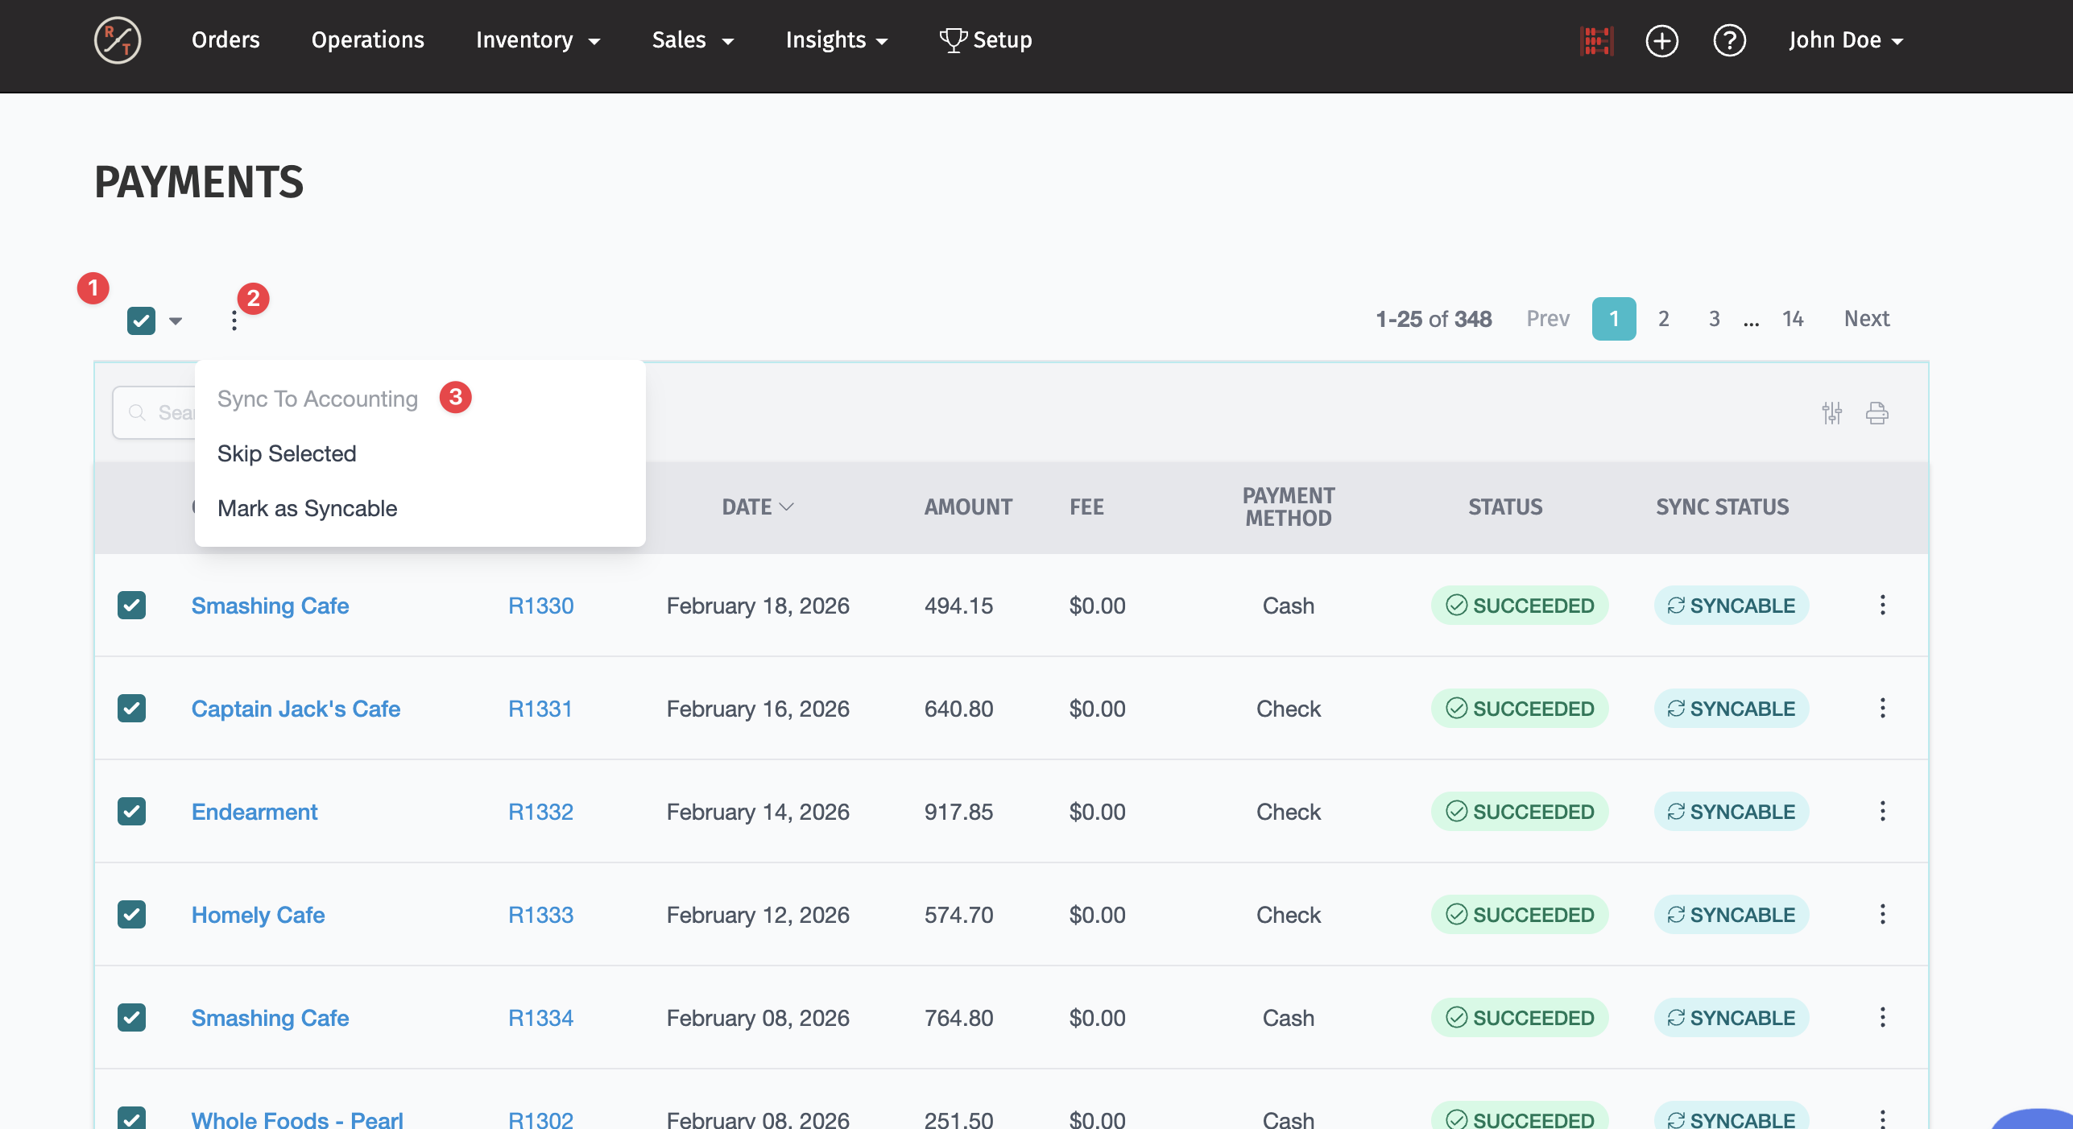Open the R1334 payment link

click(540, 1017)
